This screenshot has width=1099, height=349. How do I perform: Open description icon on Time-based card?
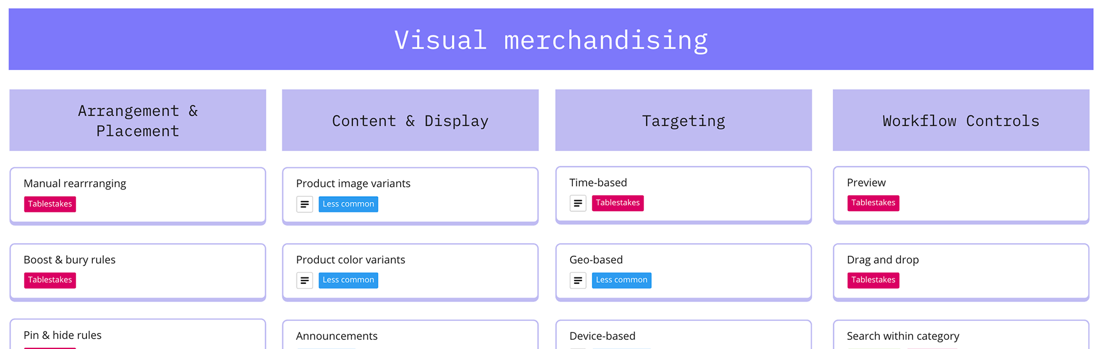pyautogui.click(x=578, y=203)
